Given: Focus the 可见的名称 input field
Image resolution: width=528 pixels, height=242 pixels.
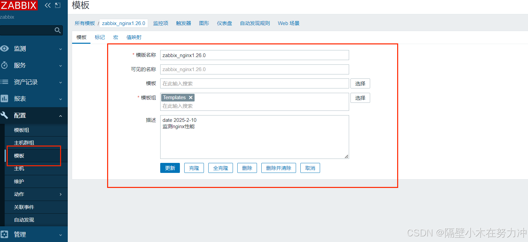Looking at the screenshot, I should click(255, 69).
